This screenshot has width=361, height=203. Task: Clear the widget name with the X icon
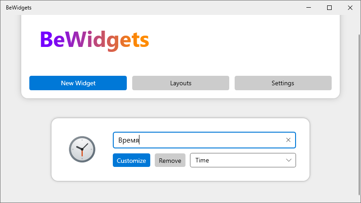[x=288, y=140]
